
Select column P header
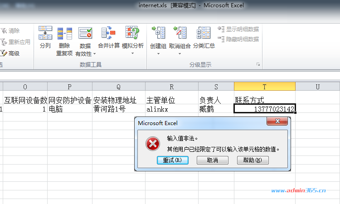(70, 87)
